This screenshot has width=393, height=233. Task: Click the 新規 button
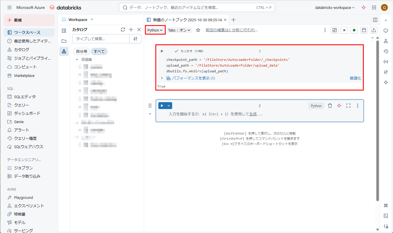coord(29,20)
